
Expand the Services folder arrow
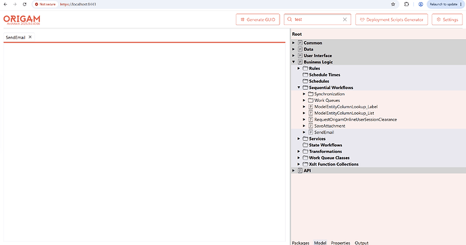[x=299, y=138]
